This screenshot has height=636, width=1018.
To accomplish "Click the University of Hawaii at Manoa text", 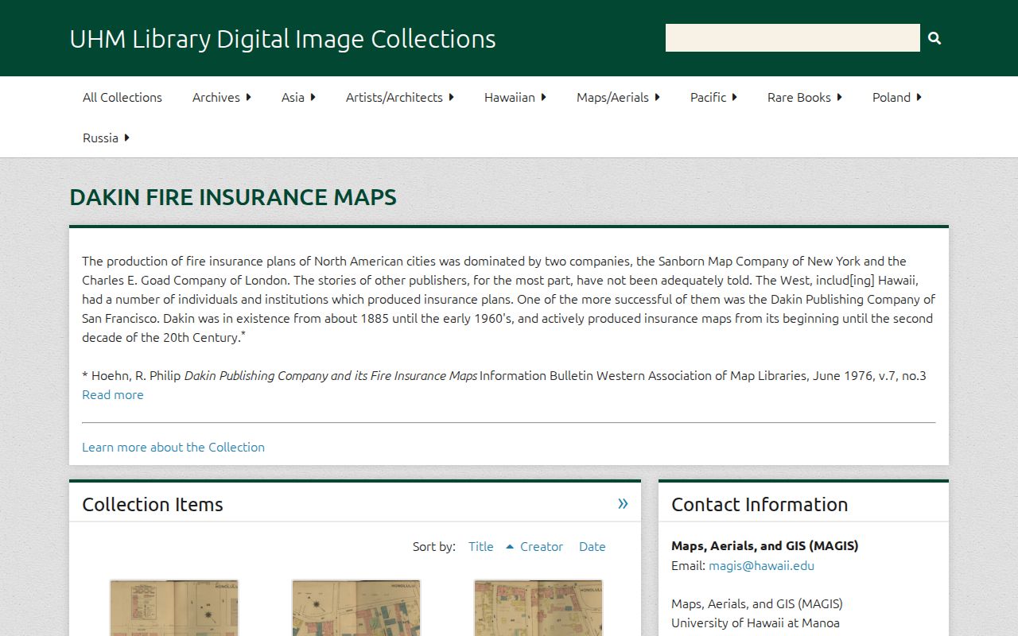I will 756,622.
